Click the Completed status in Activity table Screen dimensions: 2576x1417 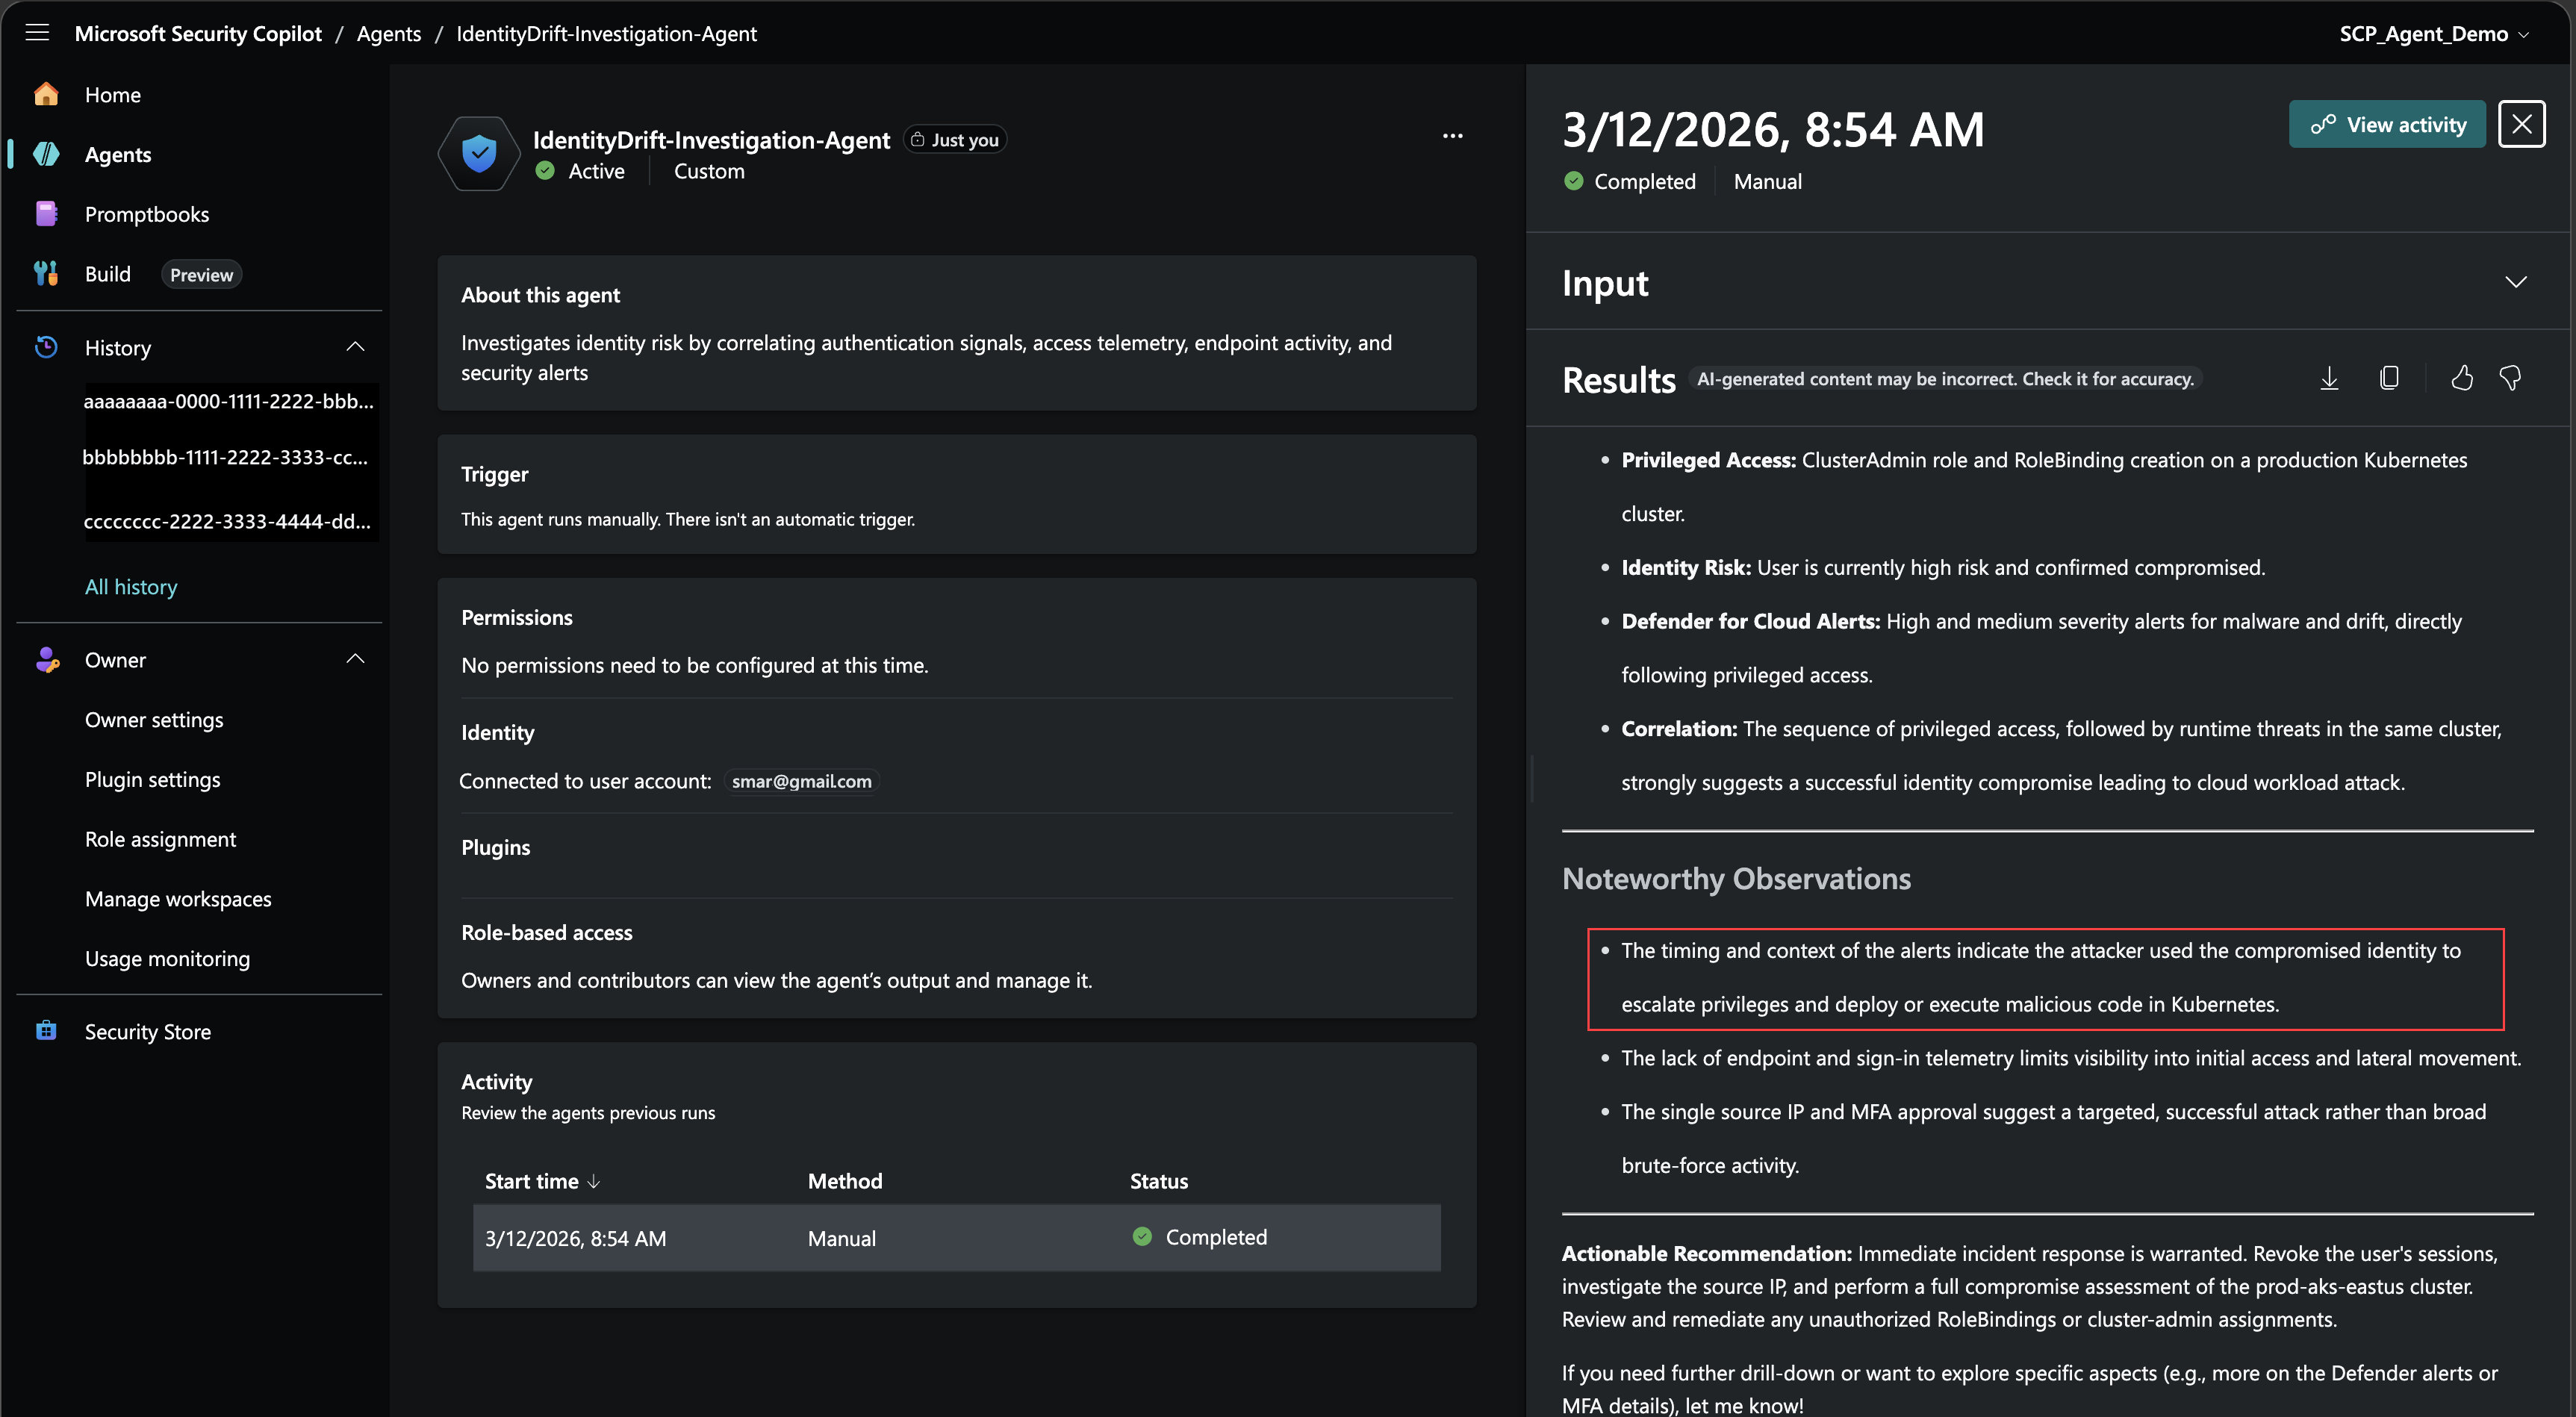[1200, 1237]
